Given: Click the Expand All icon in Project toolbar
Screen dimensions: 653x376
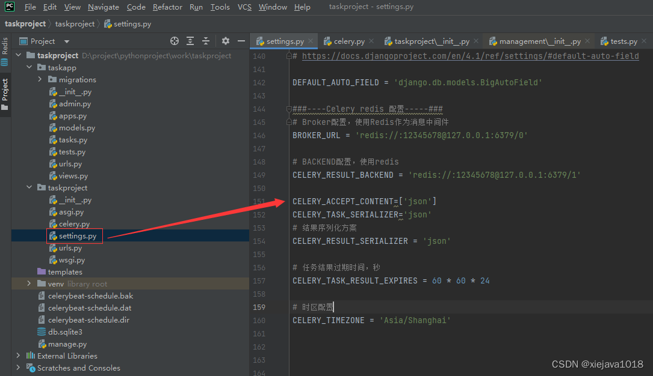Looking at the screenshot, I should click(x=190, y=41).
